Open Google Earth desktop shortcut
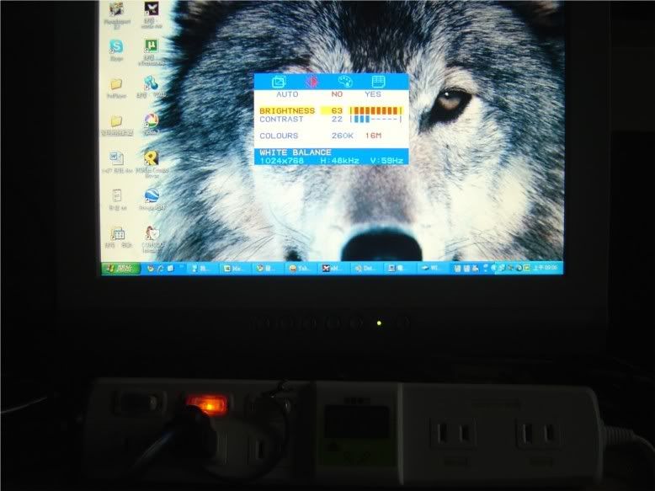 152,197
